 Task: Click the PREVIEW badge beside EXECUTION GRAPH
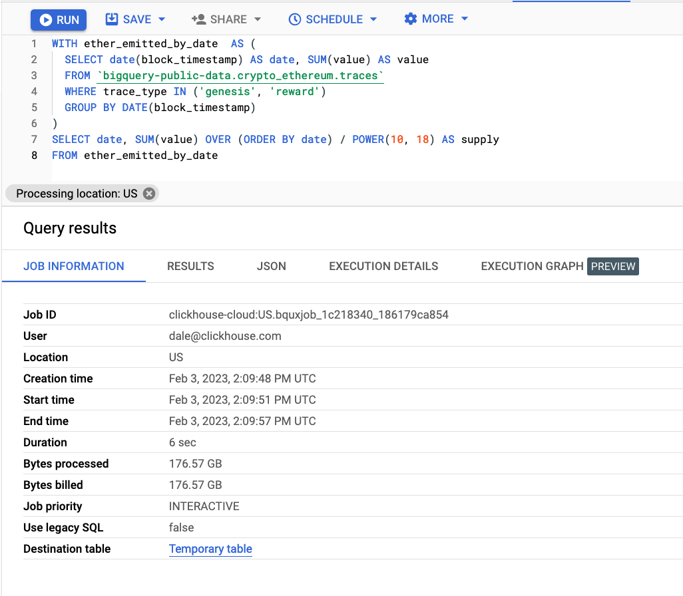(613, 266)
